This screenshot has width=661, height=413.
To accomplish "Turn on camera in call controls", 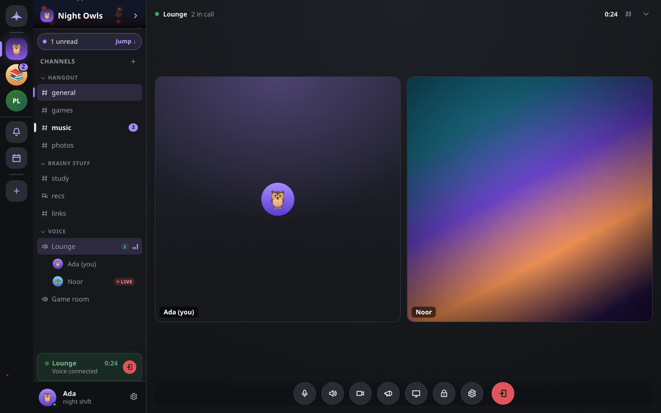I will [360, 393].
